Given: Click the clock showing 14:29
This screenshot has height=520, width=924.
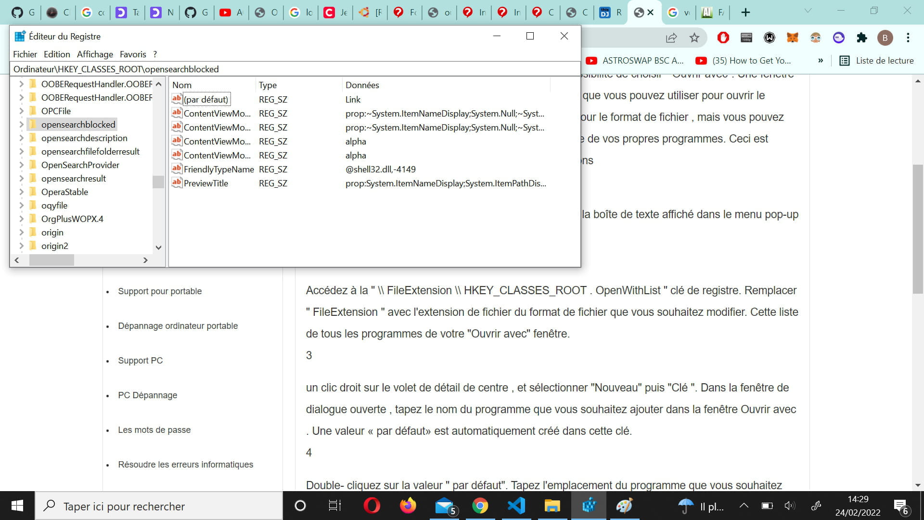Looking at the screenshot, I should [858, 499].
